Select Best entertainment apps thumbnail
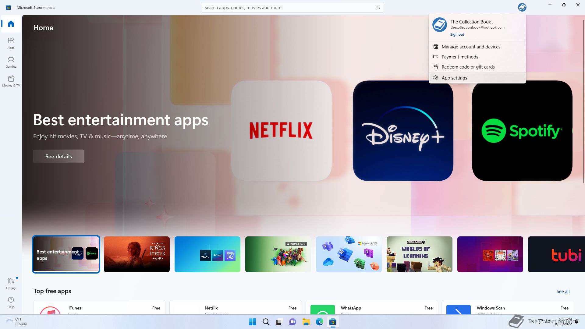This screenshot has width=585, height=329. [66, 254]
